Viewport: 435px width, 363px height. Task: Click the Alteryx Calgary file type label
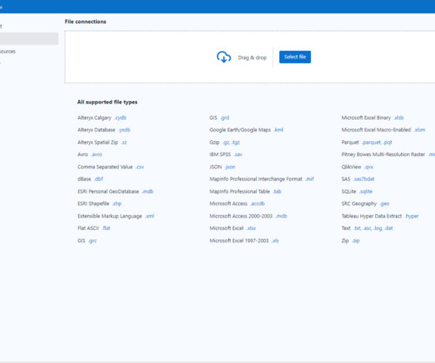(x=94, y=117)
